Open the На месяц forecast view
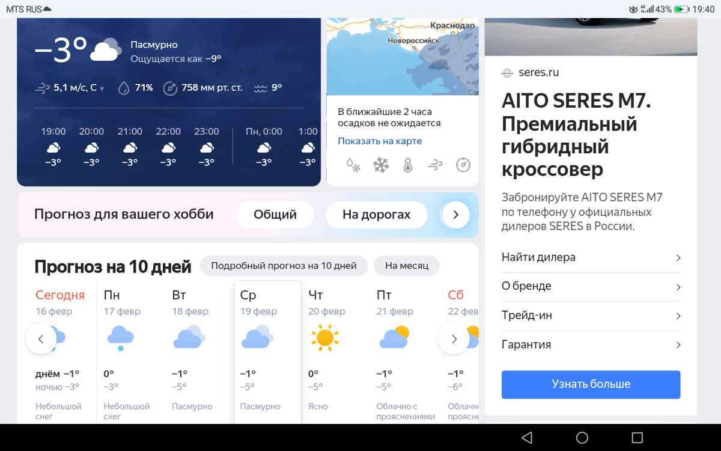The height and width of the screenshot is (451, 721). [x=407, y=265]
